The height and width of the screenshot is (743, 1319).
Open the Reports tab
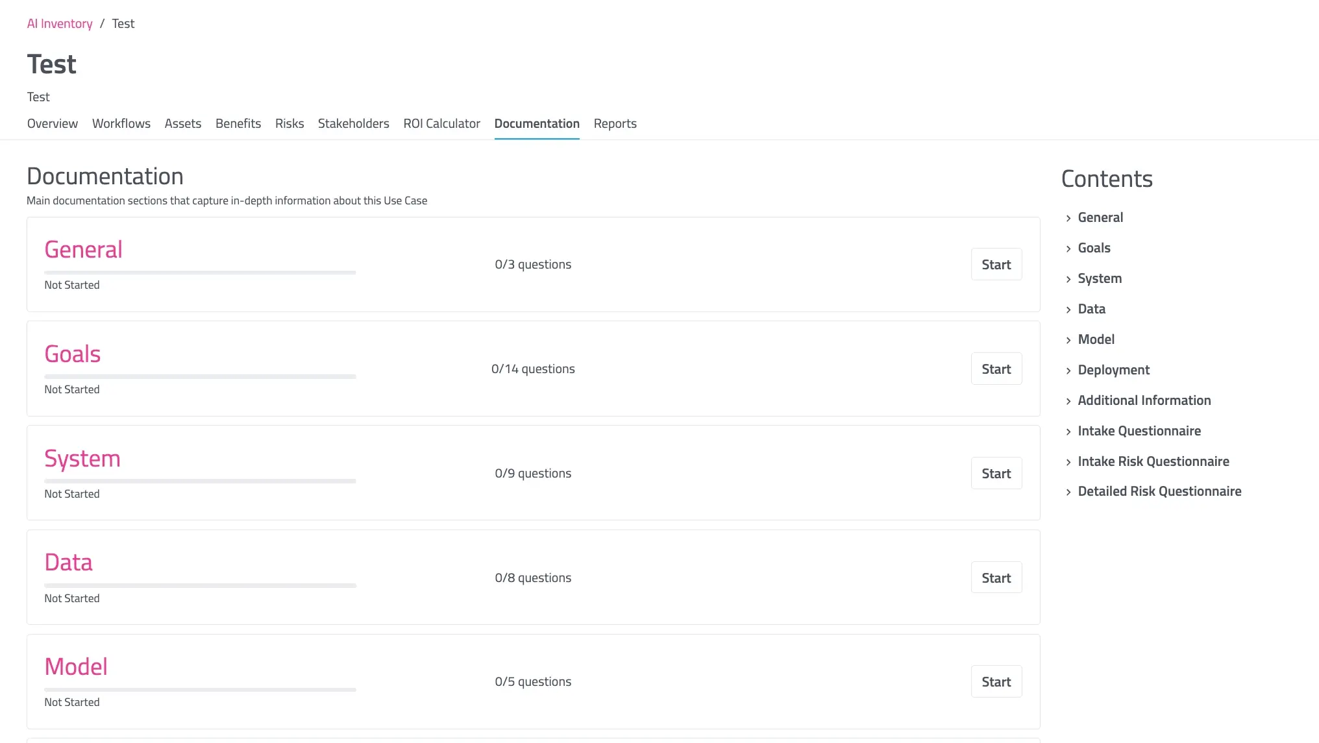click(615, 123)
